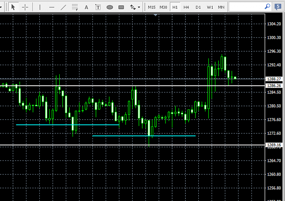Pick the Draw Vertical Line tool
The image size is (285, 201).
tap(40, 7)
